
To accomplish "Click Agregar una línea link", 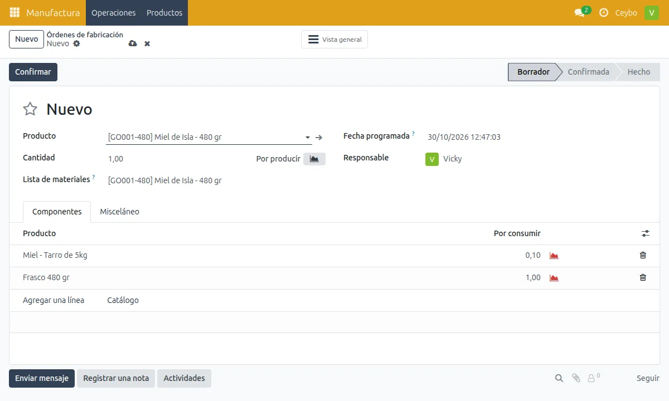I will [x=54, y=300].
